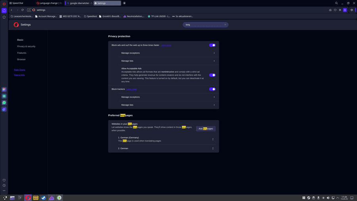Image resolution: width=357 pixels, height=201 pixels.
Task: Reload the current page
Action: click(23, 10)
